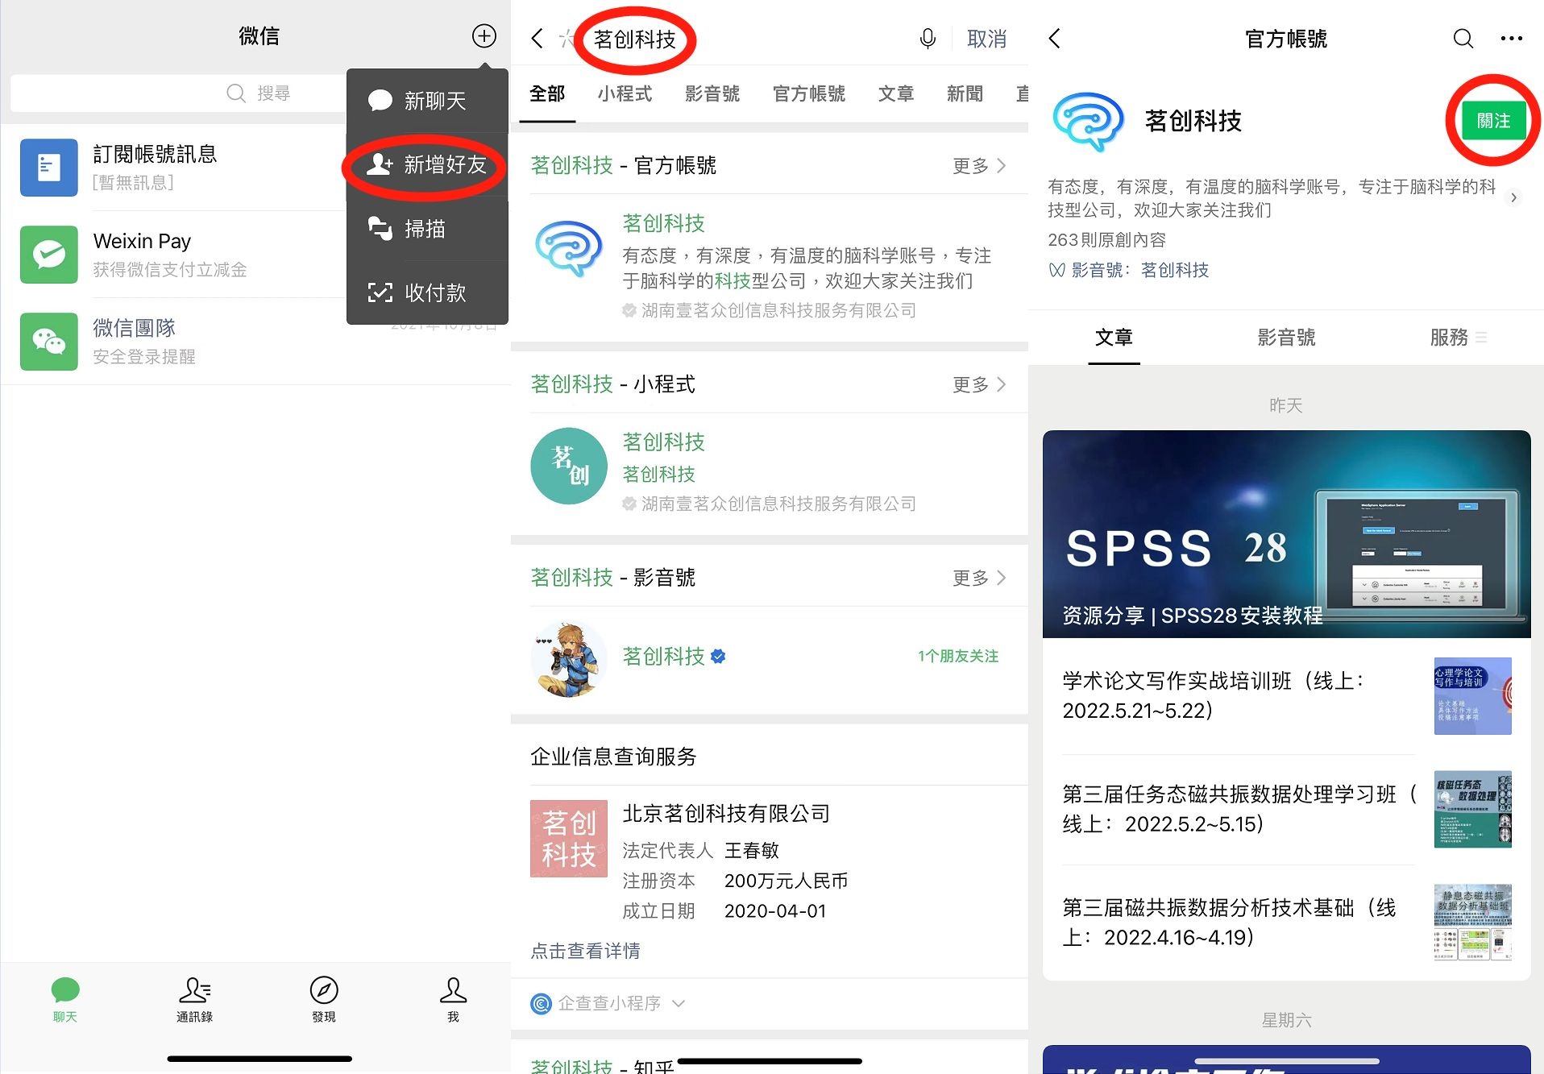Viewport: 1544px width, 1074px height.
Task: Click the 任务态磁共振 article thumbnail
Action: (x=1472, y=810)
